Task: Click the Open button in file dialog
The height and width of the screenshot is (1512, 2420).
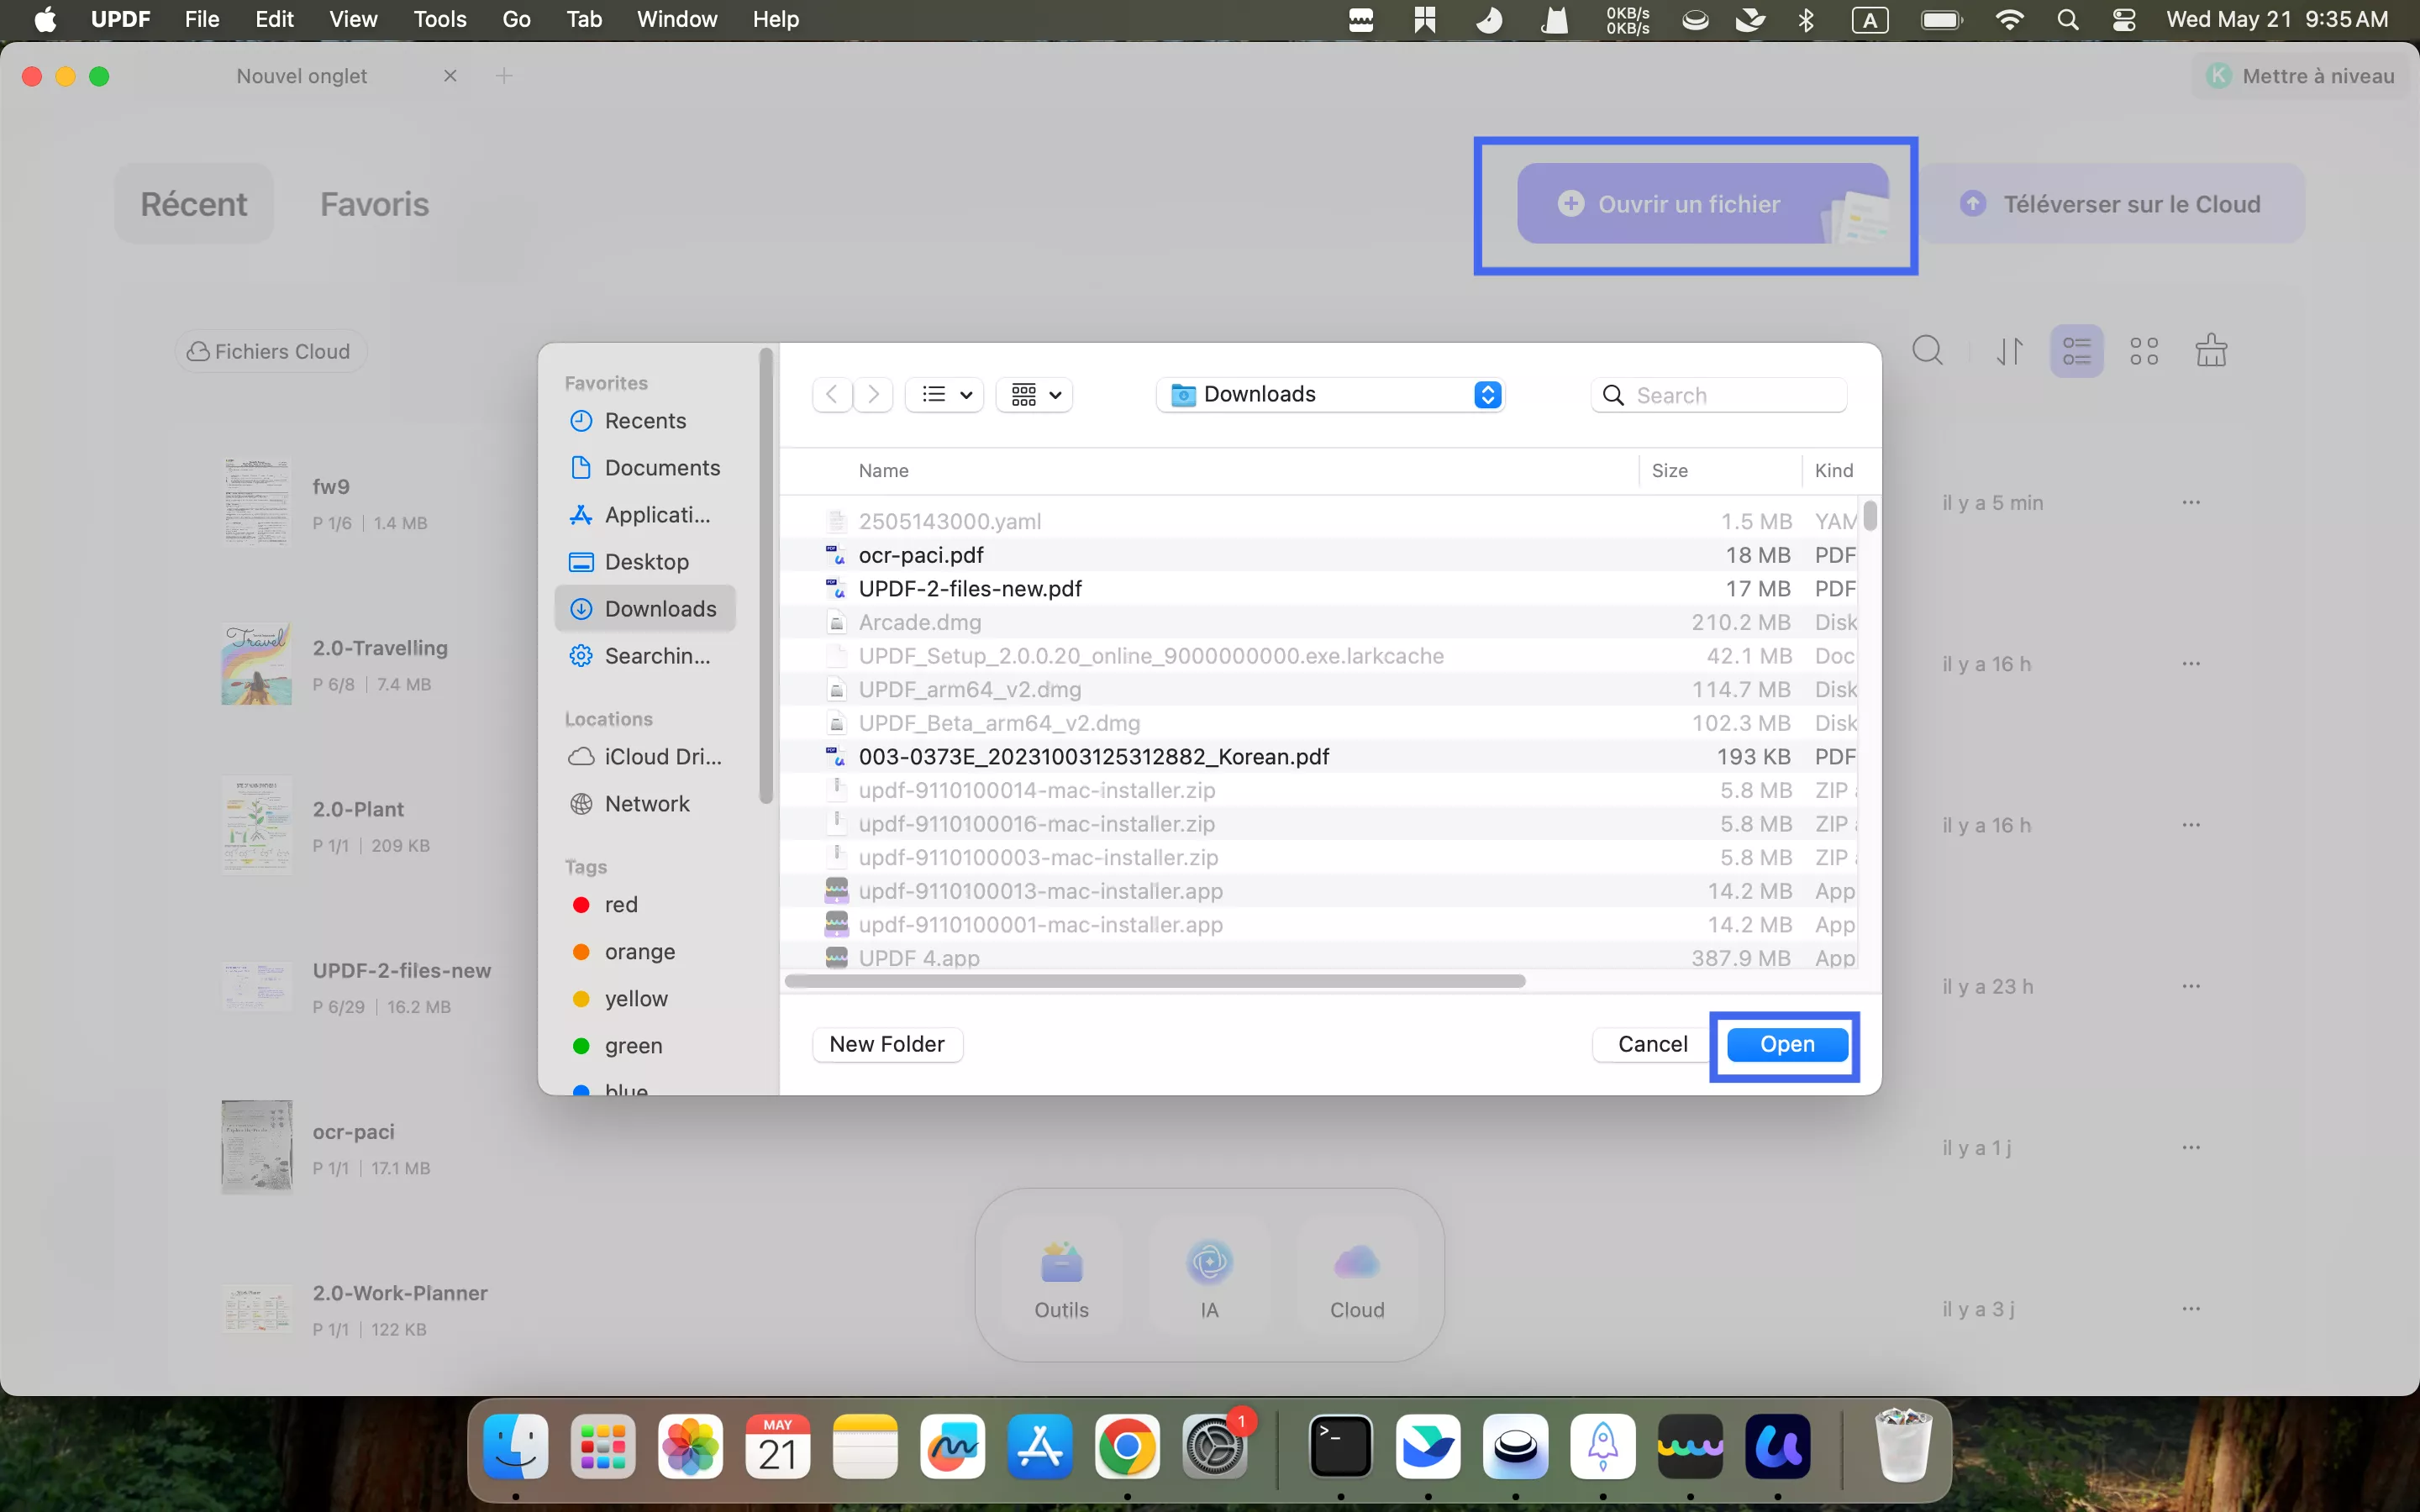Action: [1787, 1044]
